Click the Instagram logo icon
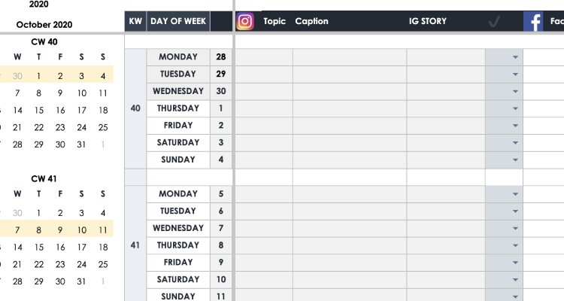This screenshot has height=301, width=564. [x=245, y=21]
